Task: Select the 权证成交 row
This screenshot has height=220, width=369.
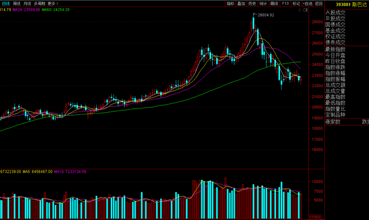Action: click(335, 36)
